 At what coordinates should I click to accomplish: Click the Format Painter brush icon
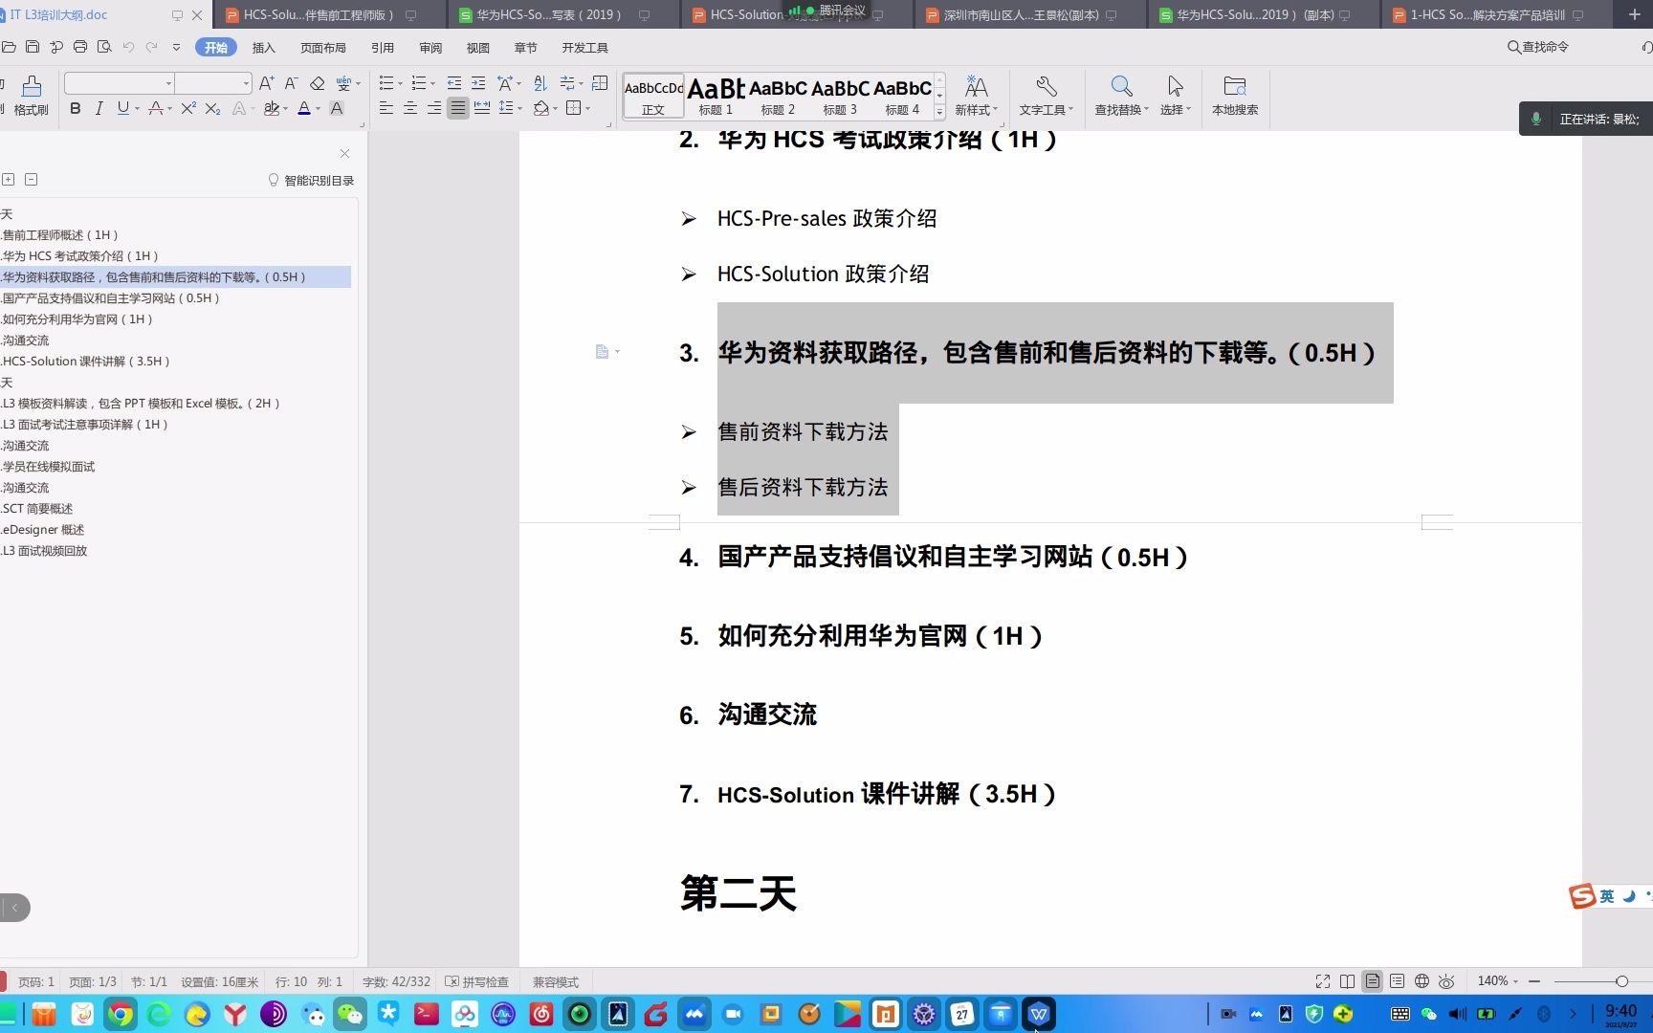pos(32,96)
